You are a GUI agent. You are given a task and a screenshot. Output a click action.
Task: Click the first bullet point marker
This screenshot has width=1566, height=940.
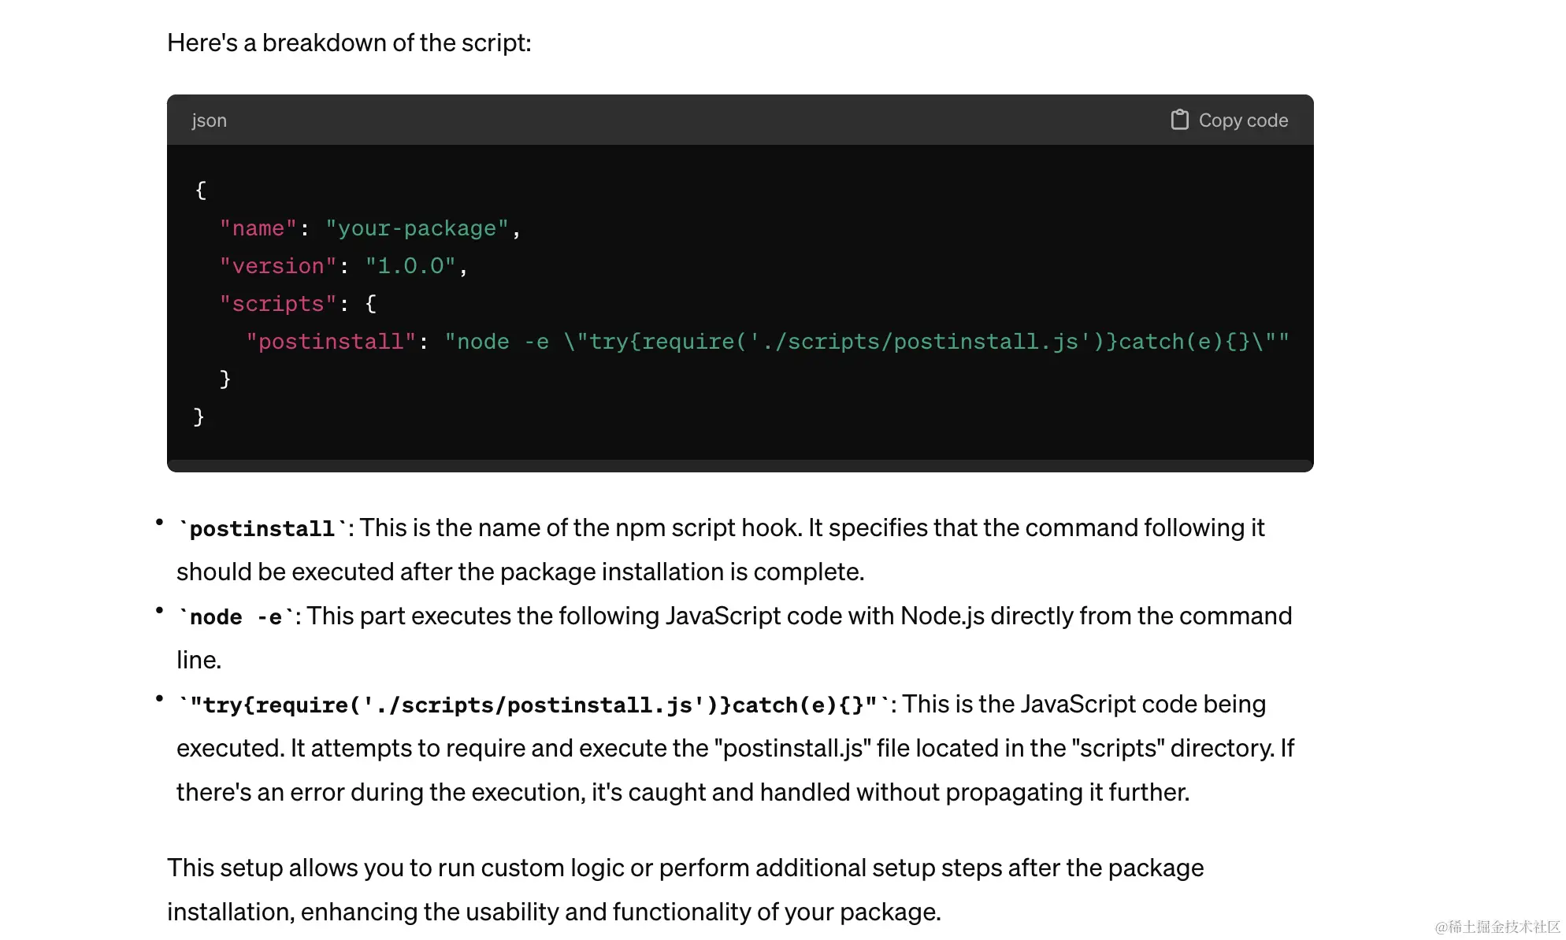tap(159, 522)
